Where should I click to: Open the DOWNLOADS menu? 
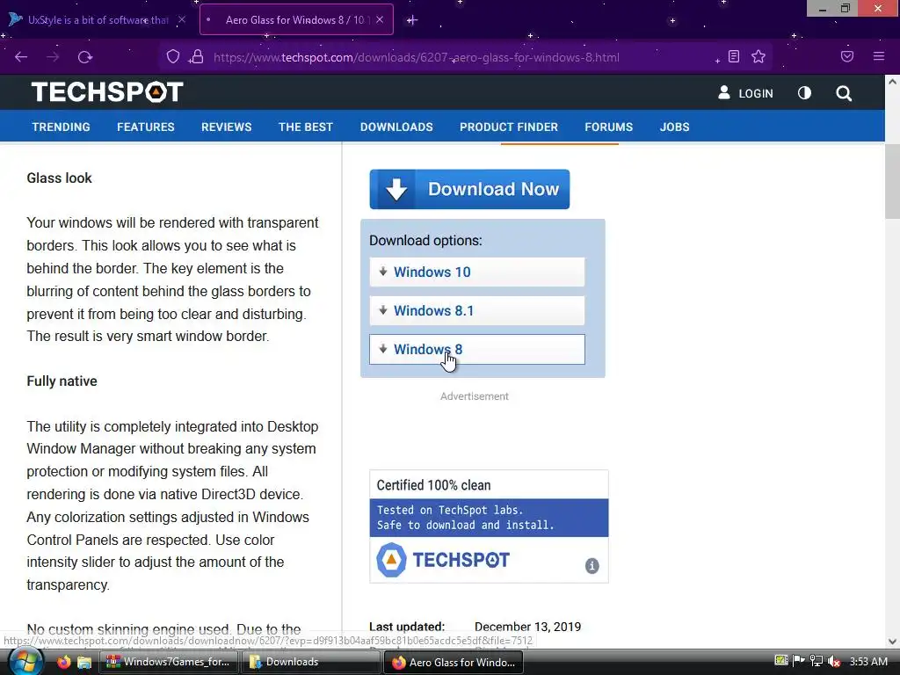pyautogui.click(x=396, y=127)
